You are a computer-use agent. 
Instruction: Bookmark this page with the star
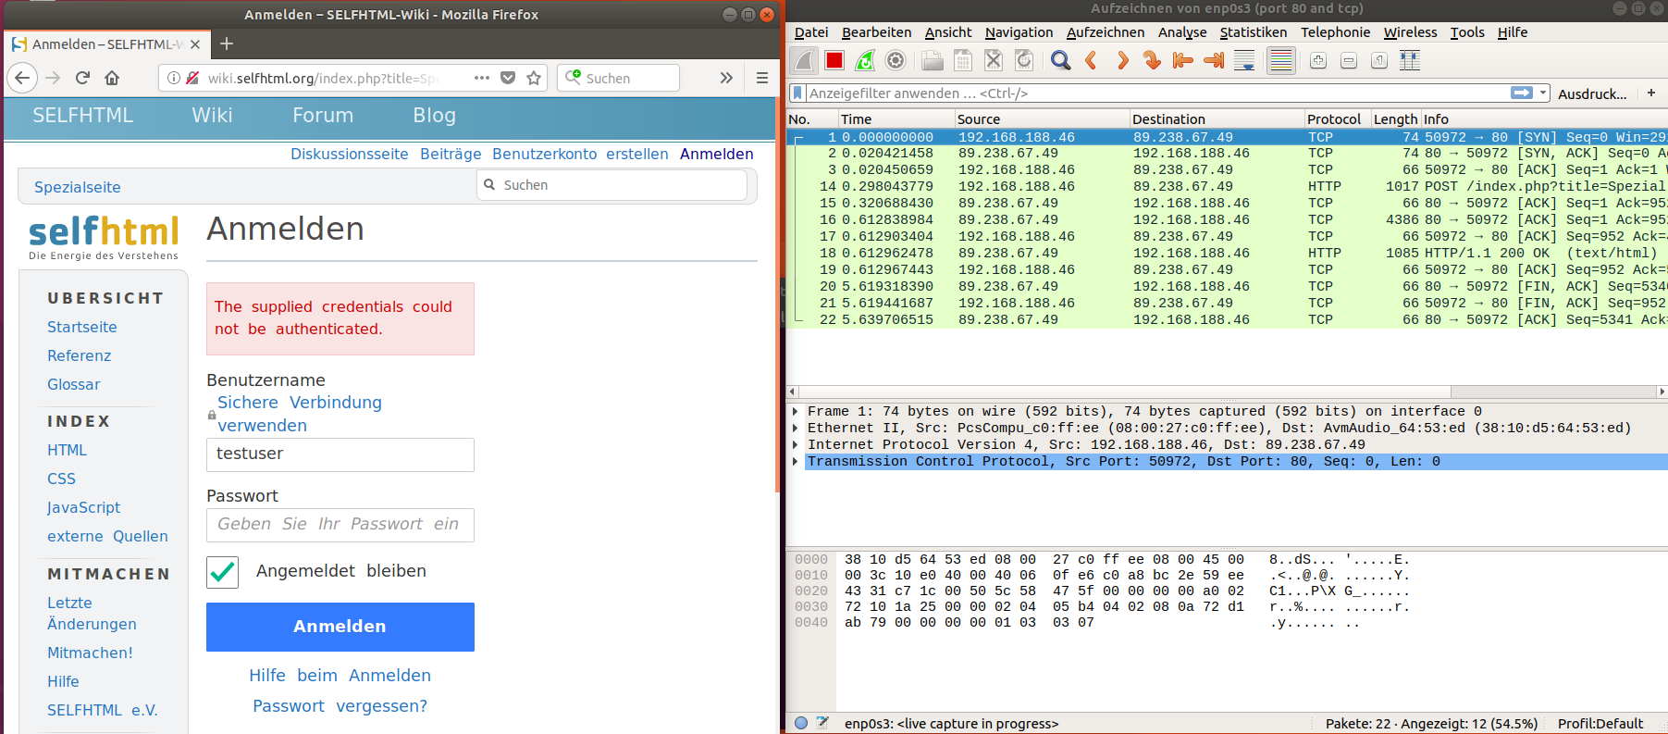pos(534,78)
